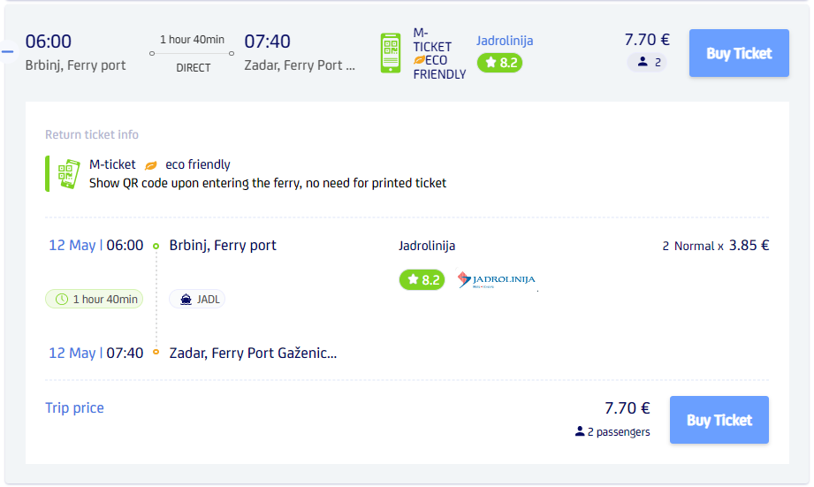Click the passenger count icon under 7.70 €
The image size is (814, 487).
click(x=643, y=62)
